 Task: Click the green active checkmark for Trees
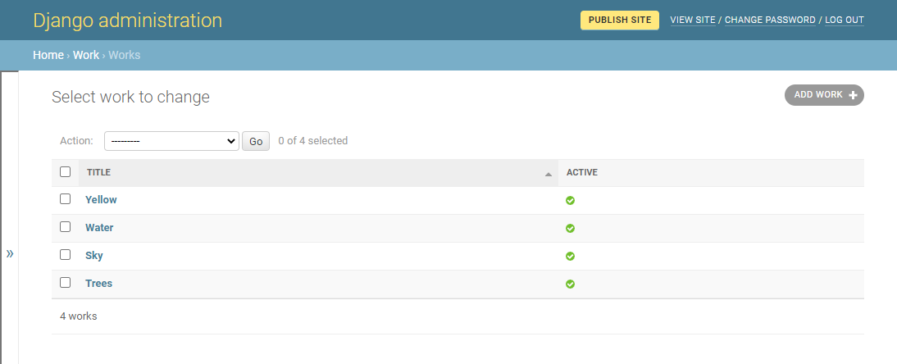(x=570, y=284)
